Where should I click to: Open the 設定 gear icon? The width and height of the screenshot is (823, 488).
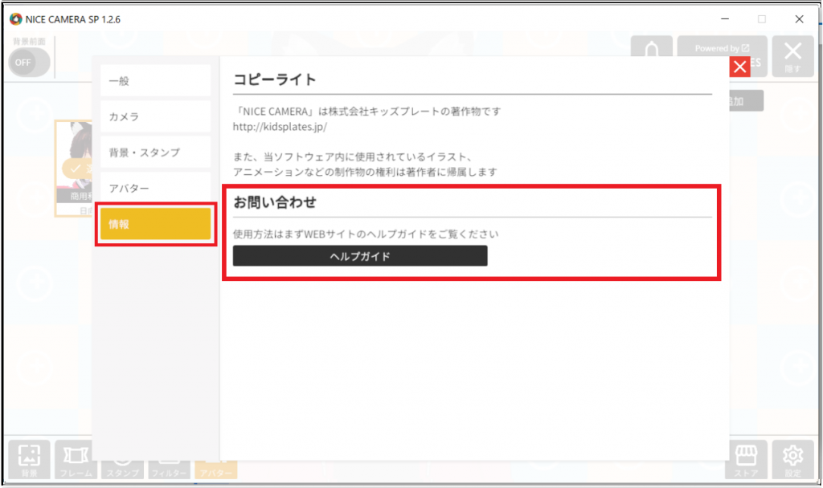792,459
